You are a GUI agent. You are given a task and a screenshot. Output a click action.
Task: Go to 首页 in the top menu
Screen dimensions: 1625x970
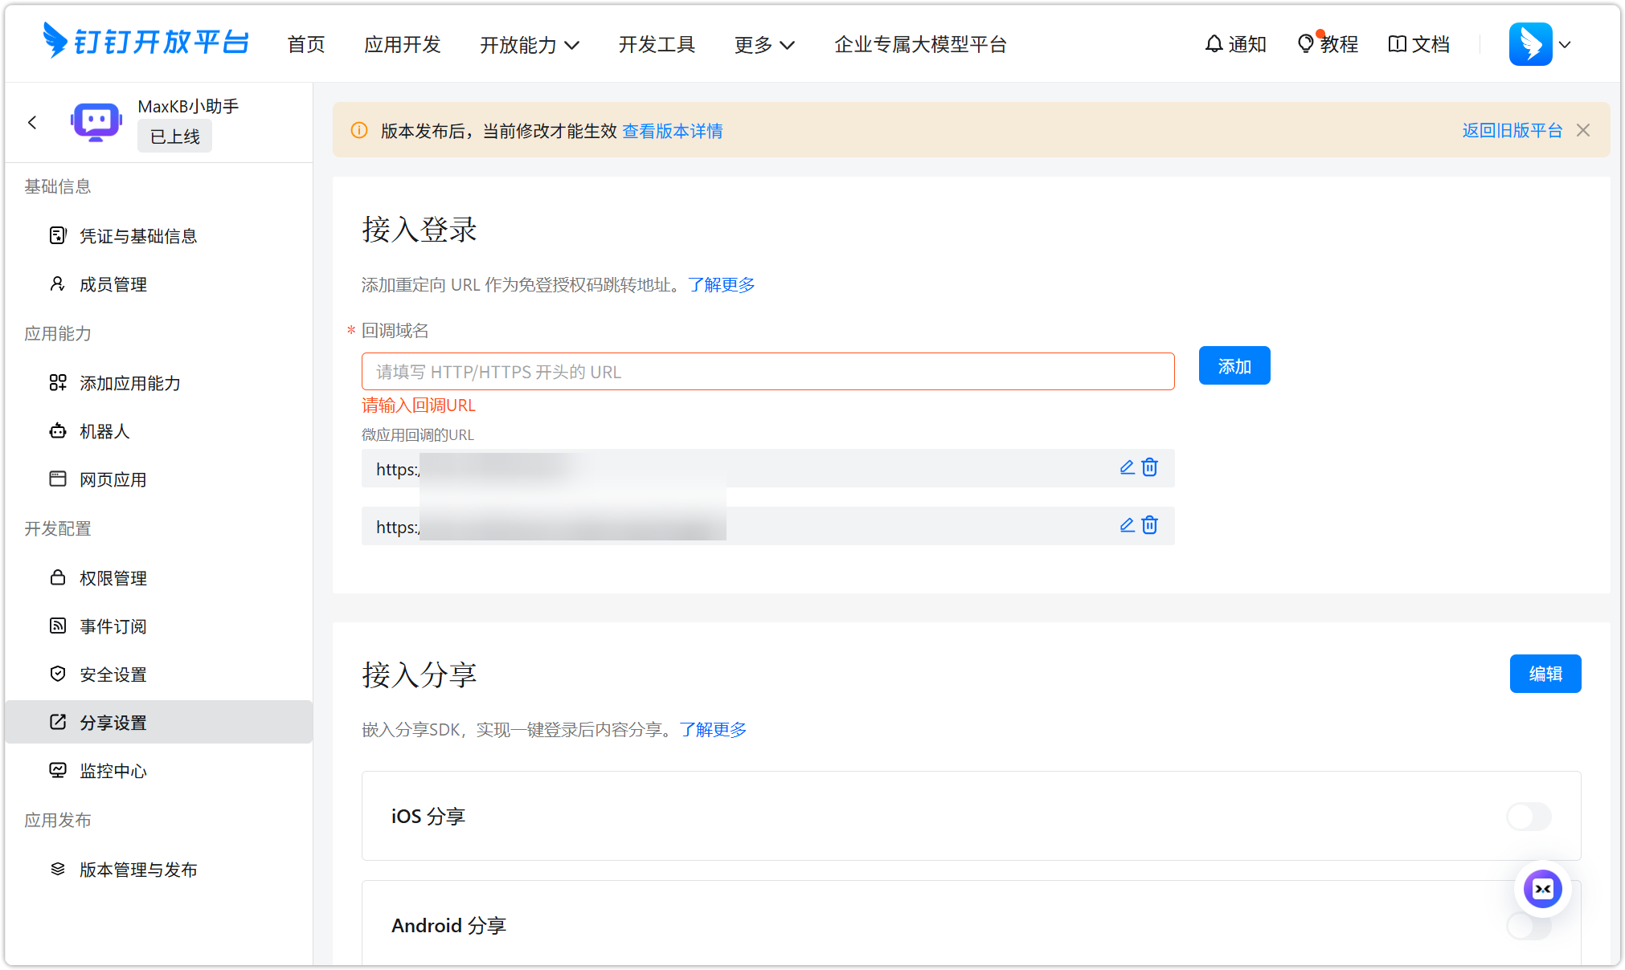point(305,45)
